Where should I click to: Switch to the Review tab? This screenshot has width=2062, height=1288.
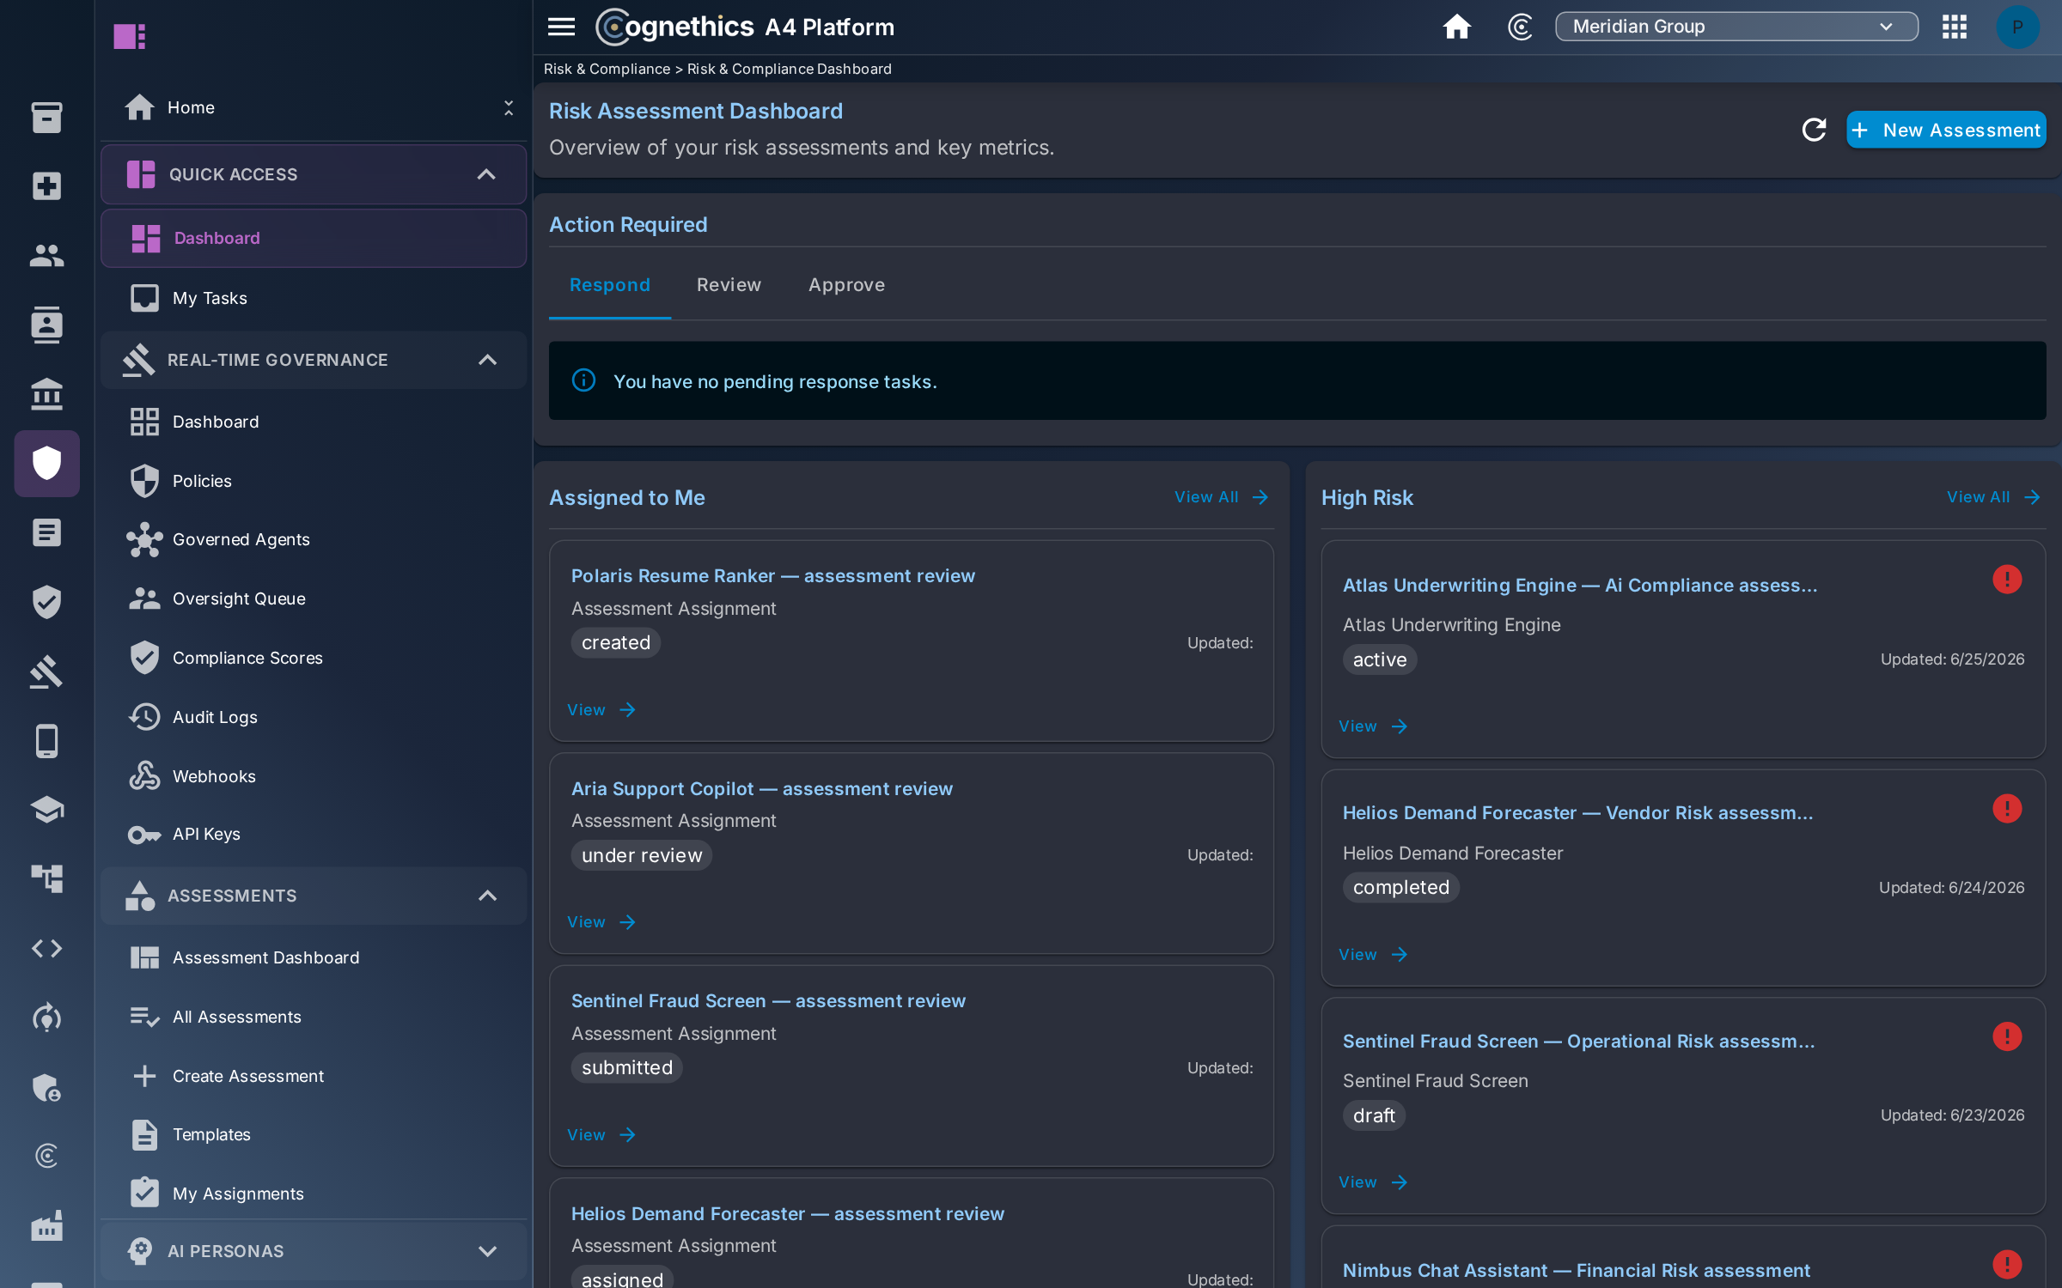(x=729, y=285)
